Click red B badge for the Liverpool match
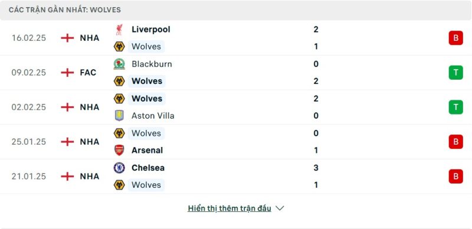 455,38
